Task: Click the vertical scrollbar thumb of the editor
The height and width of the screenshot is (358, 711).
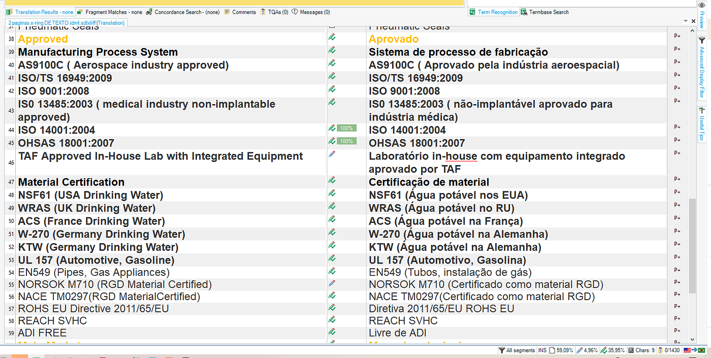Action: pyautogui.click(x=692, y=246)
